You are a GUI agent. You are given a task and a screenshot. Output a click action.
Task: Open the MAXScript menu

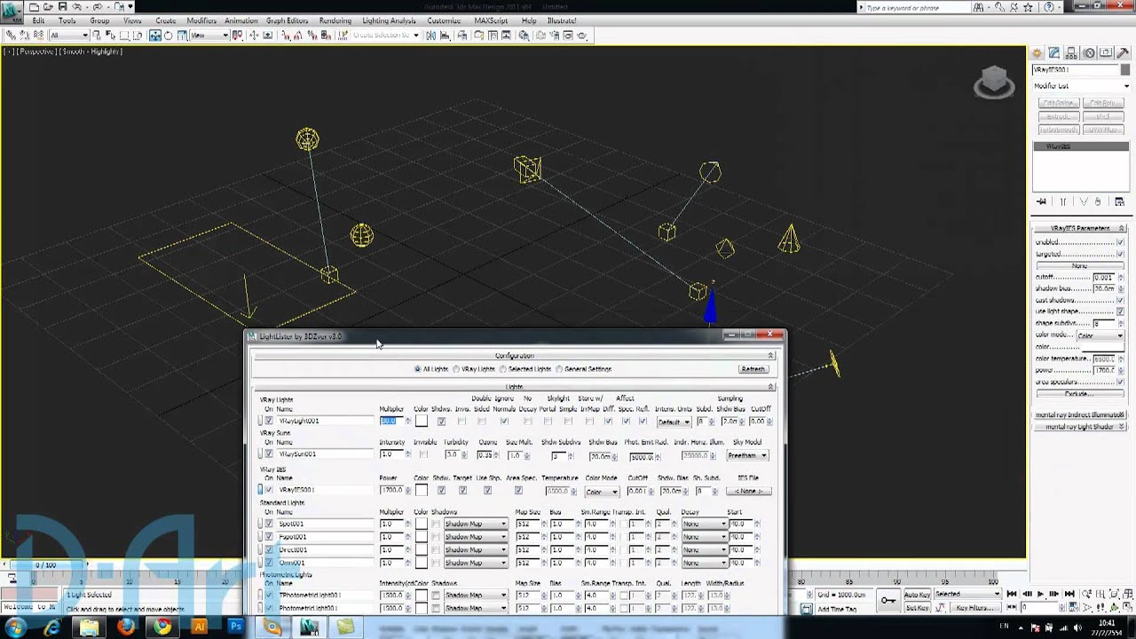(491, 20)
